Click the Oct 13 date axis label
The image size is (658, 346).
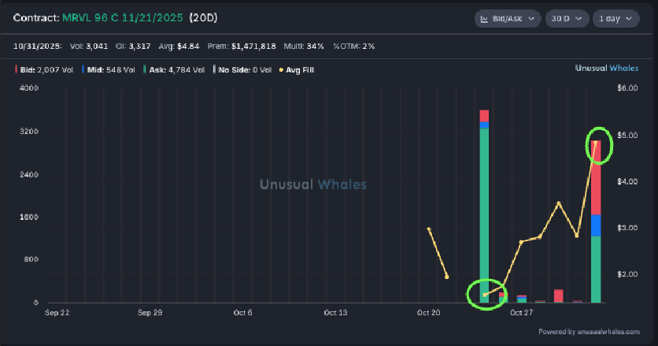tap(336, 313)
